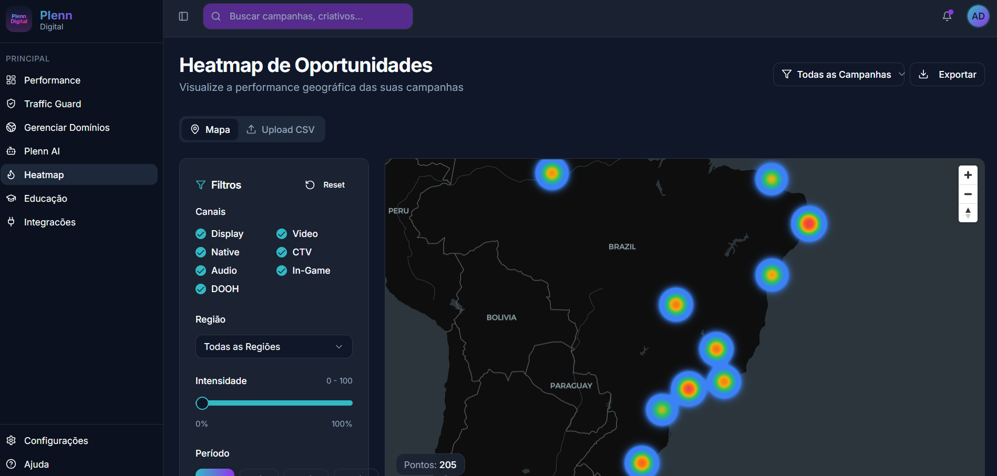The height and width of the screenshot is (476, 997).
Task: Click the campaign search field
Action: (x=308, y=16)
